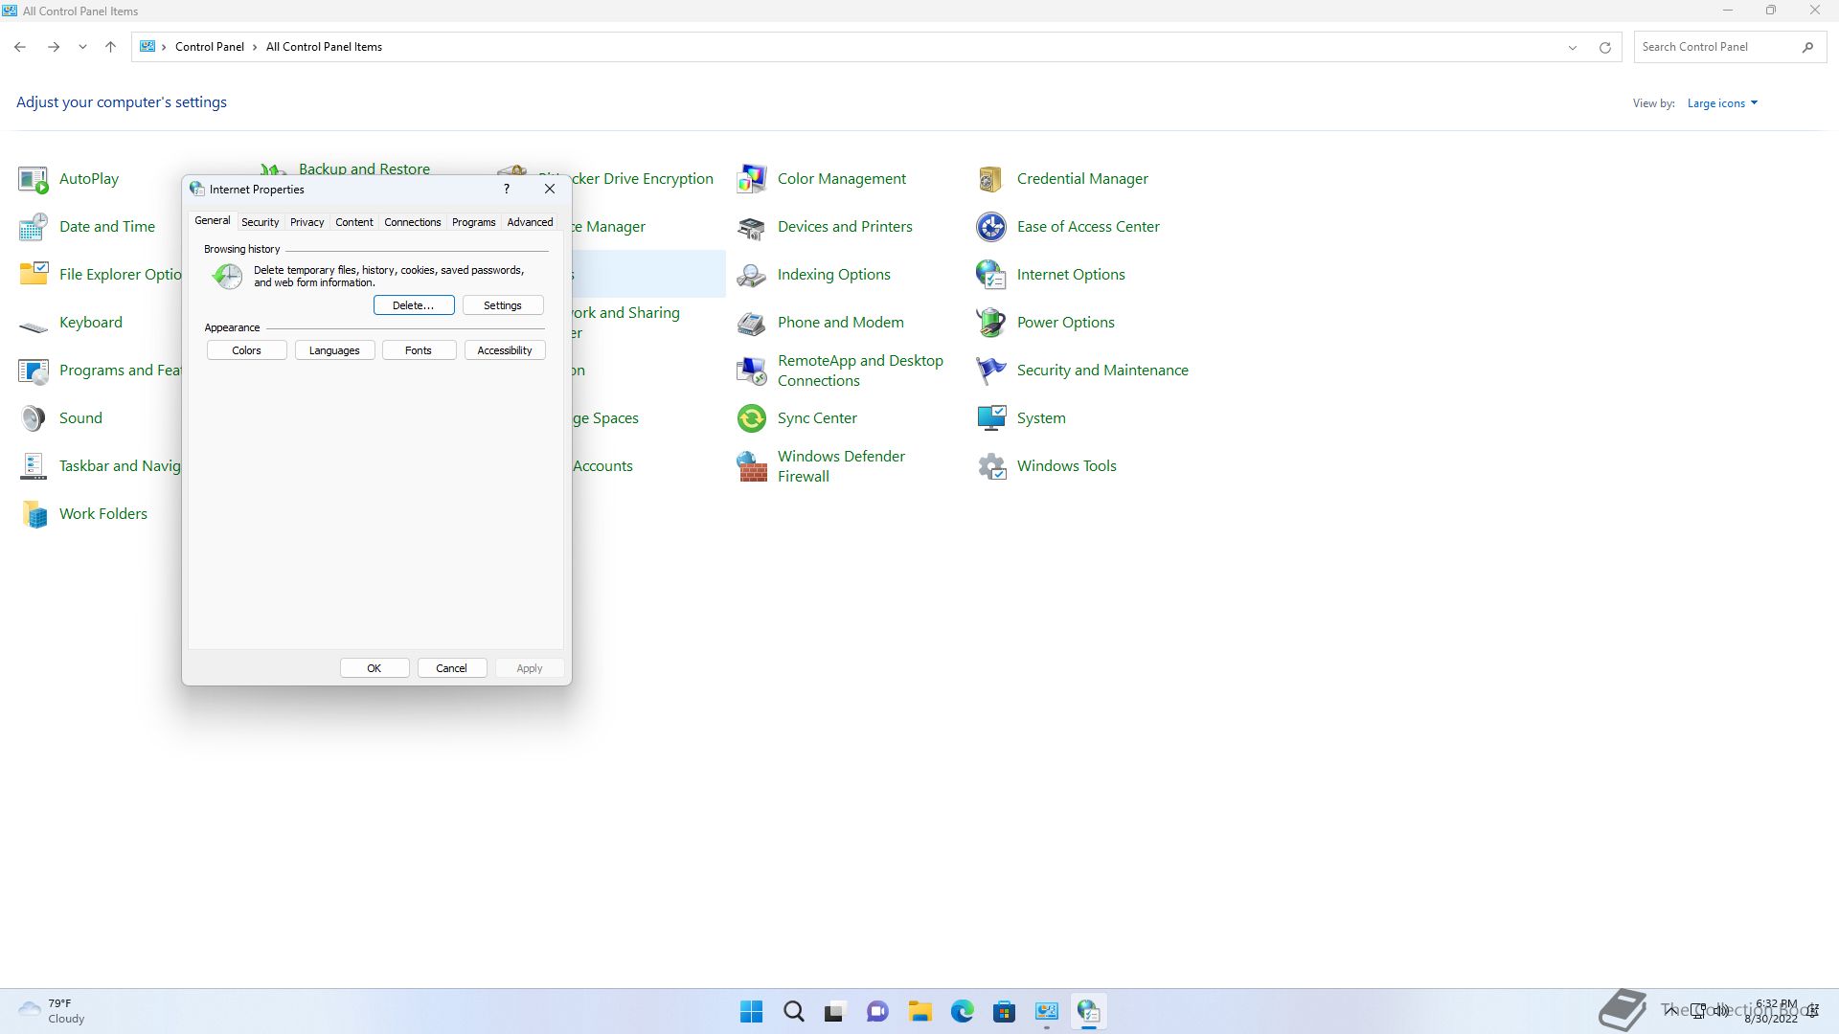
Task: Open the AutoPlay control panel icon
Action: click(x=34, y=179)
